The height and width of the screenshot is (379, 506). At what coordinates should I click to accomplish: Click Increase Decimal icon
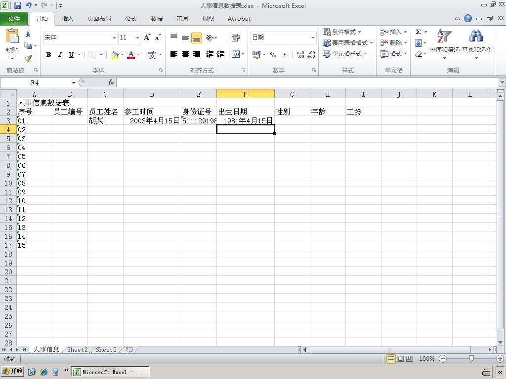tap(300, 55)
